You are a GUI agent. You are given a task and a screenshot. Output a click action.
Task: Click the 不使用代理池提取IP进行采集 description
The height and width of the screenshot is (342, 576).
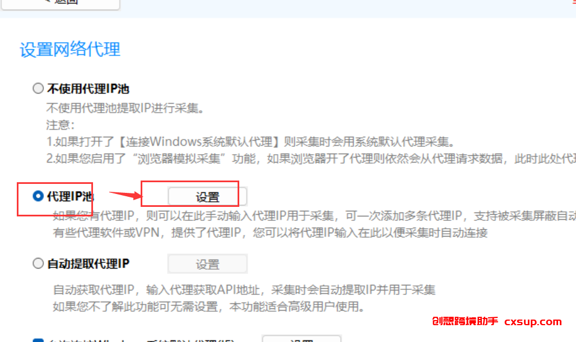[x=125, y=108]
